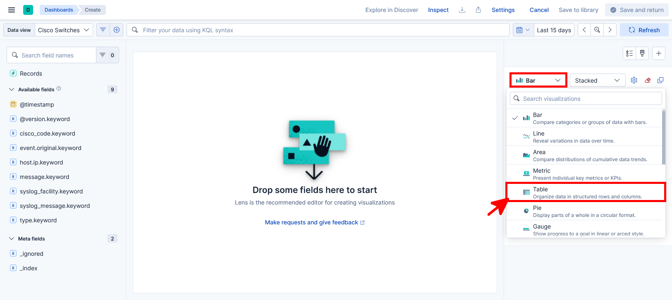Add a filter with the plus circle icon
The height and width of the screenshot is (300, 672).
117,30
